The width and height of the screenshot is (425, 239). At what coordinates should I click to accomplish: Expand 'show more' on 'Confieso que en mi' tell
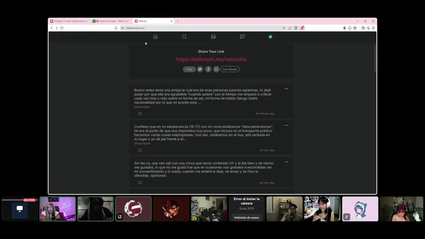142,143
